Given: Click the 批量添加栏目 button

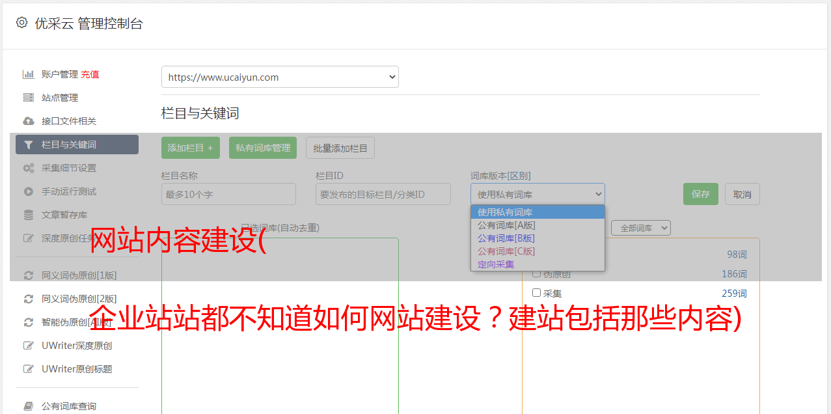Looking at the screenshot, I should [x=340, y=148].
